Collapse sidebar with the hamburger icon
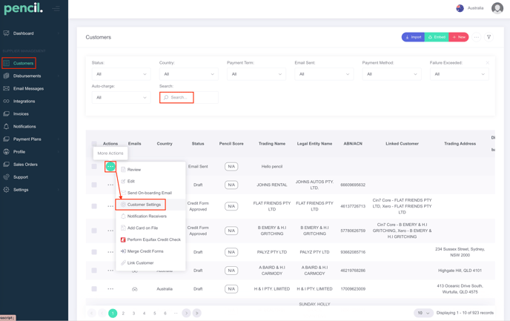510x321 pixels. 56,9
